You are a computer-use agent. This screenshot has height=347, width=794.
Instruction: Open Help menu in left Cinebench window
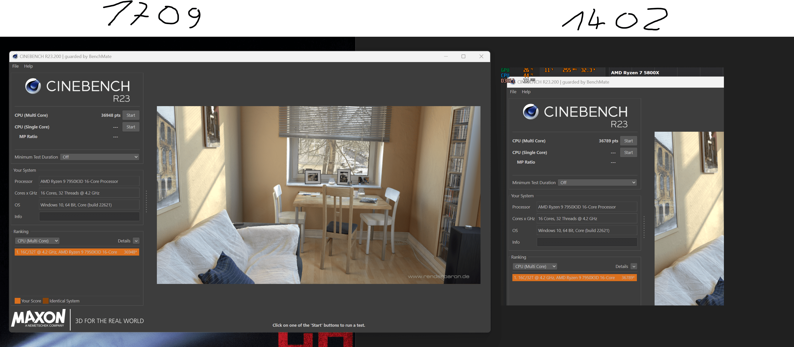point(28,66)
